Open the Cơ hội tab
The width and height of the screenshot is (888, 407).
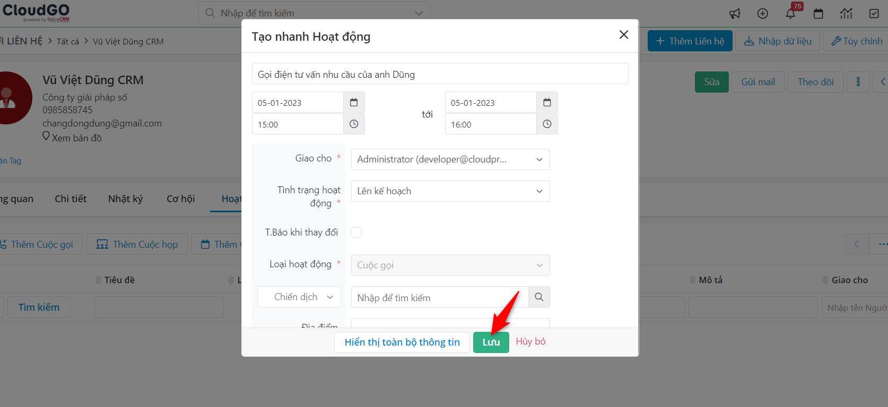coord(180,198)
